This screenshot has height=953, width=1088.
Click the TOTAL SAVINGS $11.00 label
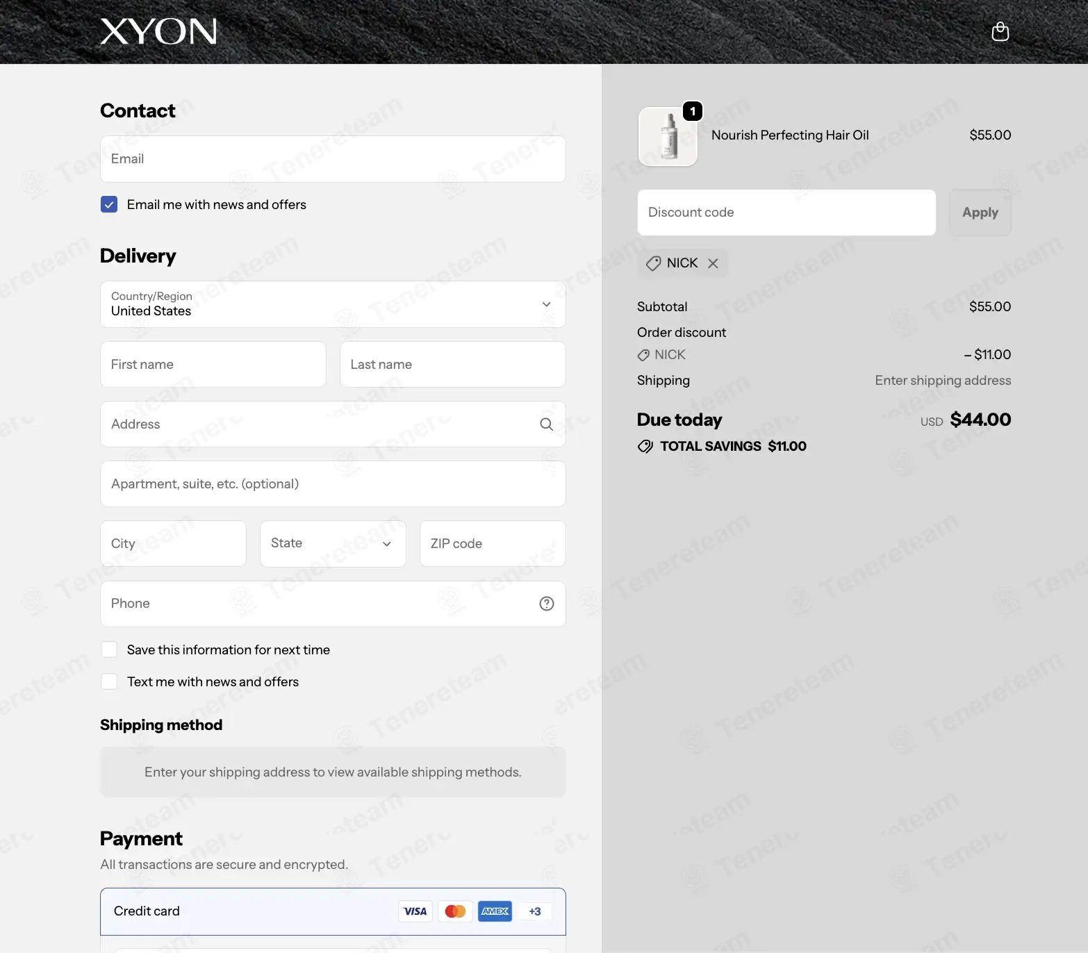pyautogui.click(x=733, y=447)
